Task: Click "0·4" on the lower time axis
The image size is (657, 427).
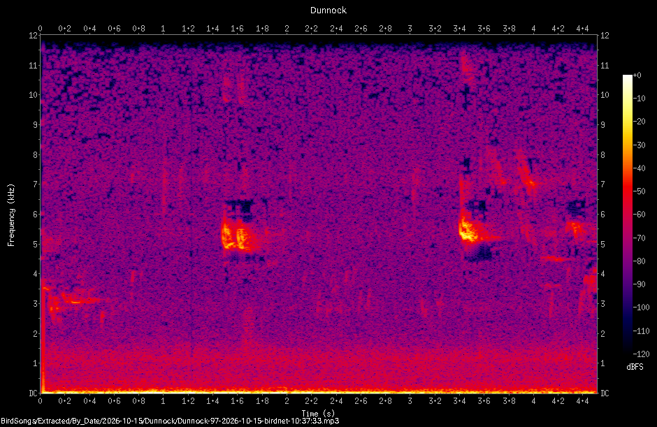Action: click(x=89, y=401)
